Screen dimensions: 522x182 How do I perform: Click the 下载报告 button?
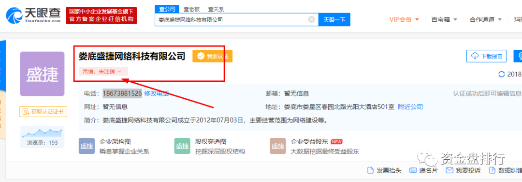[x=486, y=56]
